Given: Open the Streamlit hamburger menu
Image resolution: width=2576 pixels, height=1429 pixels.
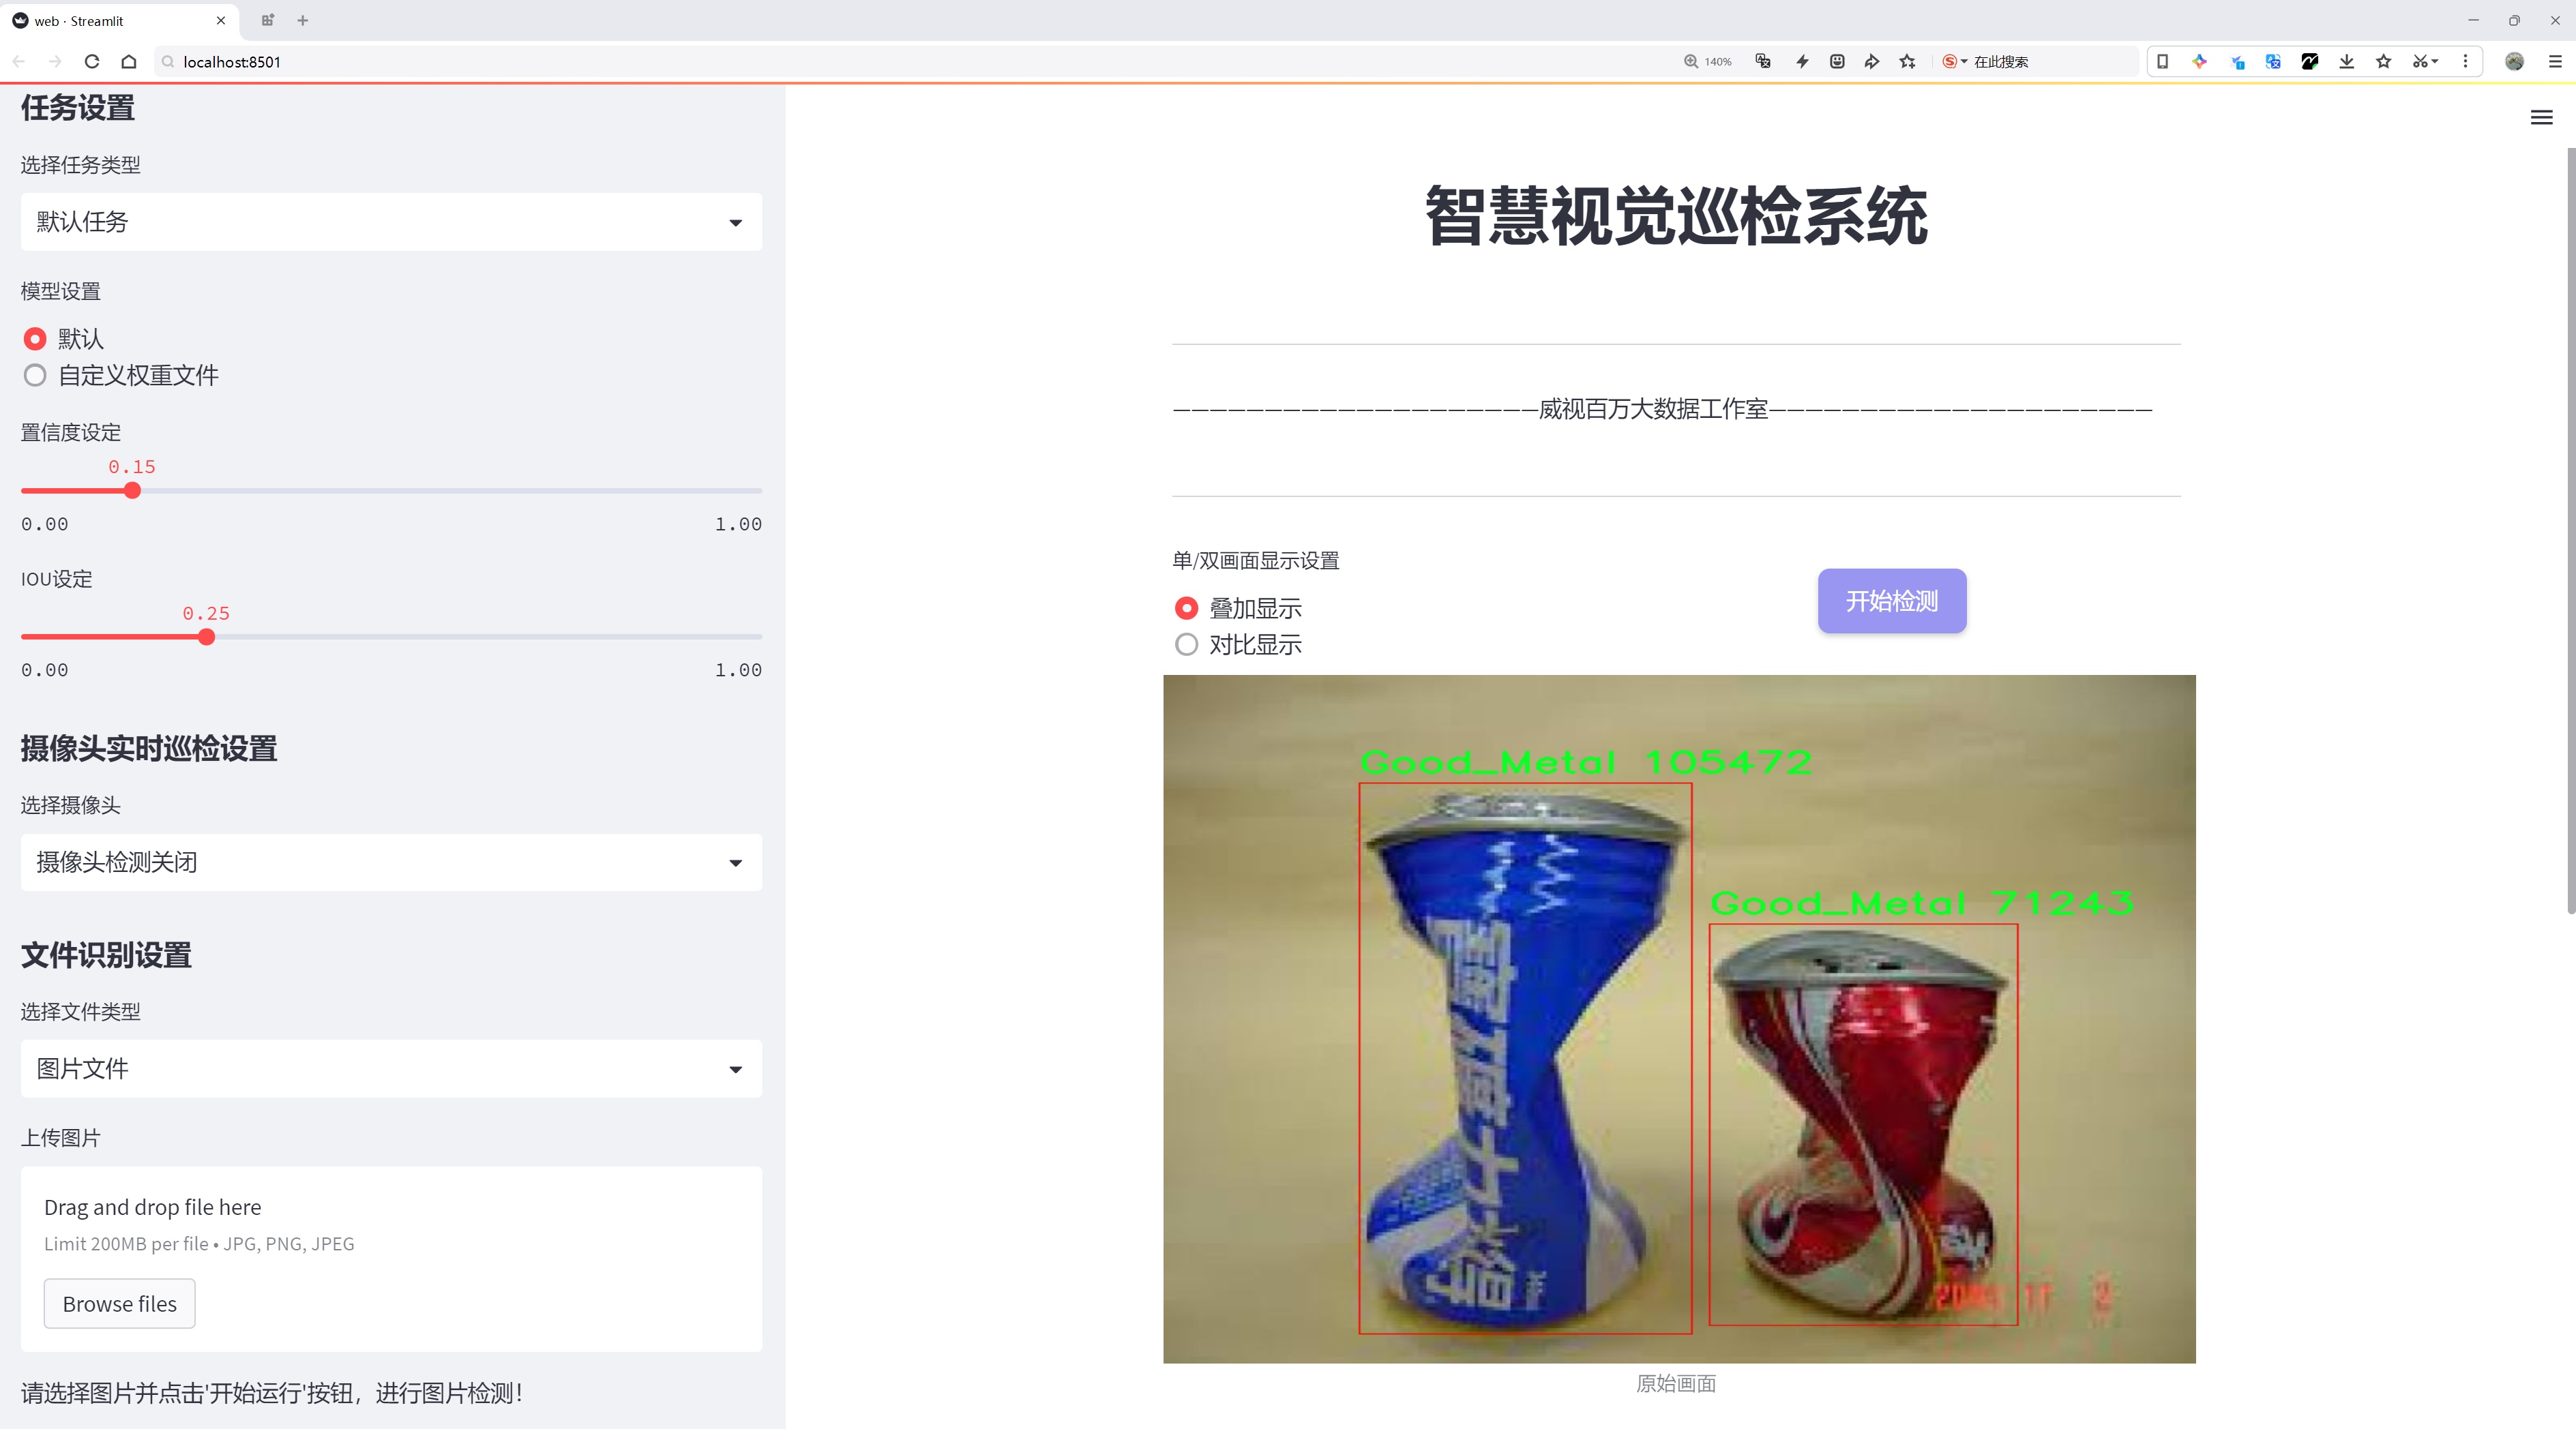Looking at the screenshot, I should coord(2541,118).
